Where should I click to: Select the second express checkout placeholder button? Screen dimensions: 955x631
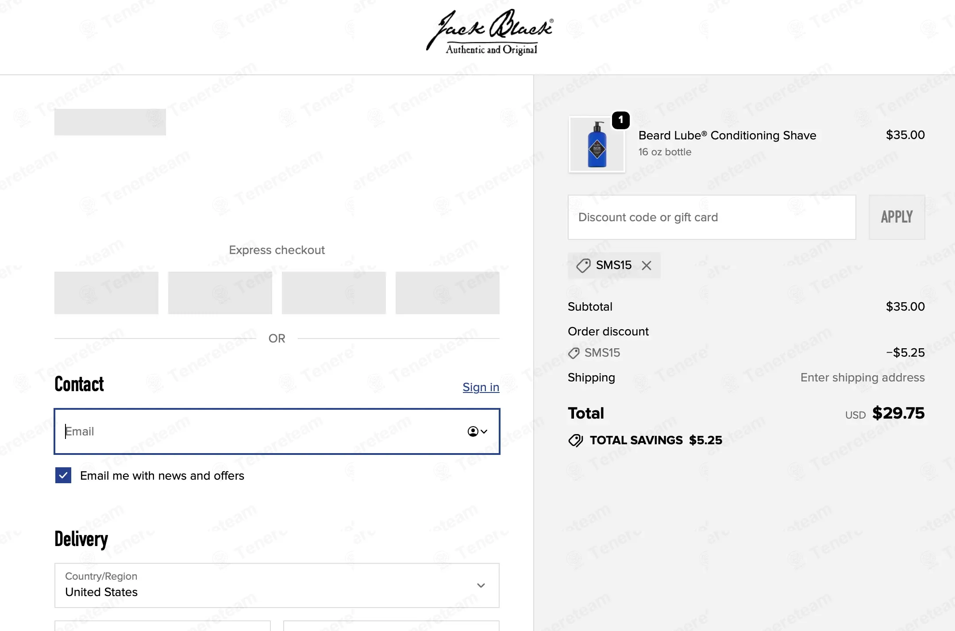pyautogui.click(x=220, y=293)
